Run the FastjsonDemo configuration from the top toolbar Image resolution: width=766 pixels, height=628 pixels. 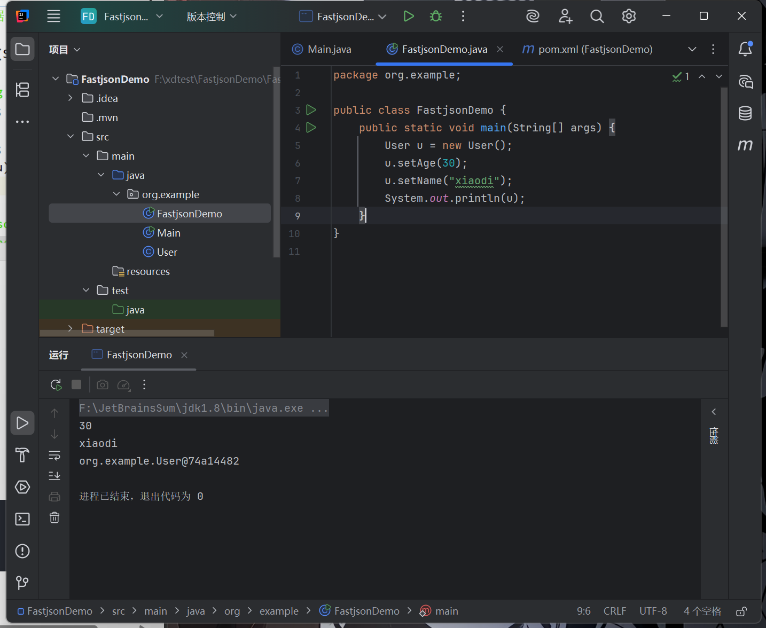tap(409, 16)
